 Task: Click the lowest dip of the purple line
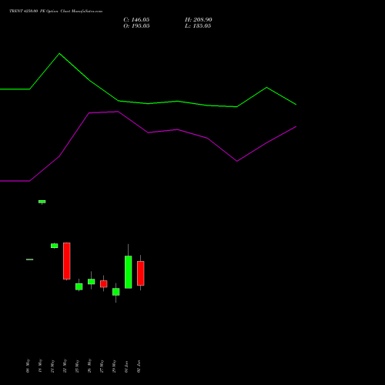click(x=237, y=161)
